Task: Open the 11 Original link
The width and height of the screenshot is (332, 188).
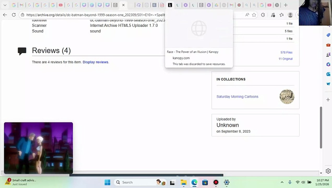Action: (286, 59)
